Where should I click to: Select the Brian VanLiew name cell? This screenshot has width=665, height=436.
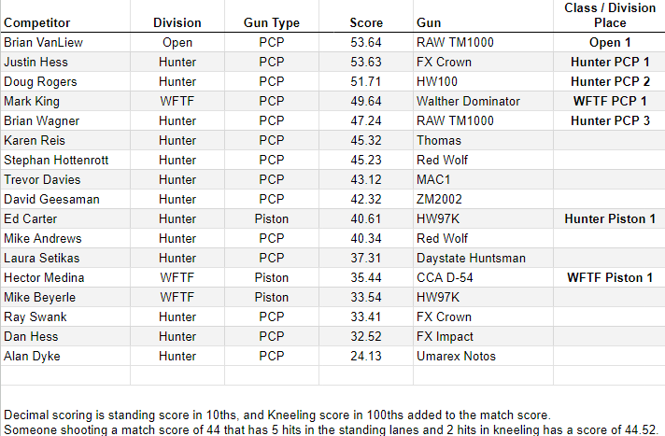click(x=65, y=42)
